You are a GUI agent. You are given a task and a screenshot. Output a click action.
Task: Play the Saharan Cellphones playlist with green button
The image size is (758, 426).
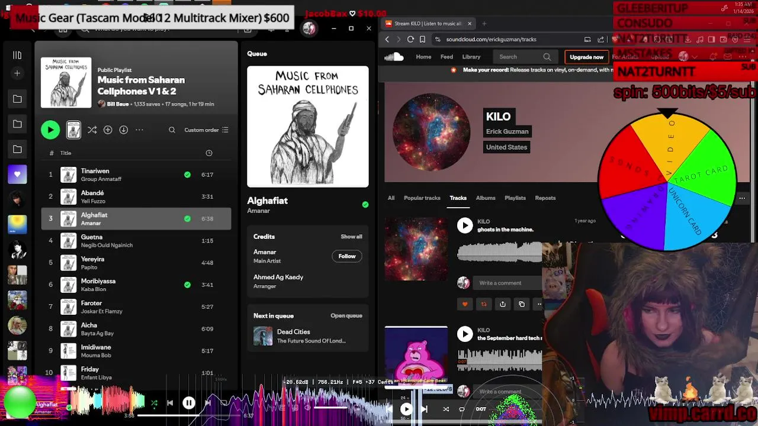pyautogui.click(x=50, y=130)
